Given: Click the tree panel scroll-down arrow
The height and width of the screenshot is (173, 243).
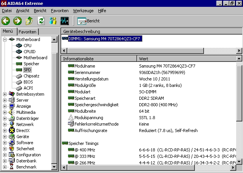Looking at the screenshot, I should pos(54,167).
